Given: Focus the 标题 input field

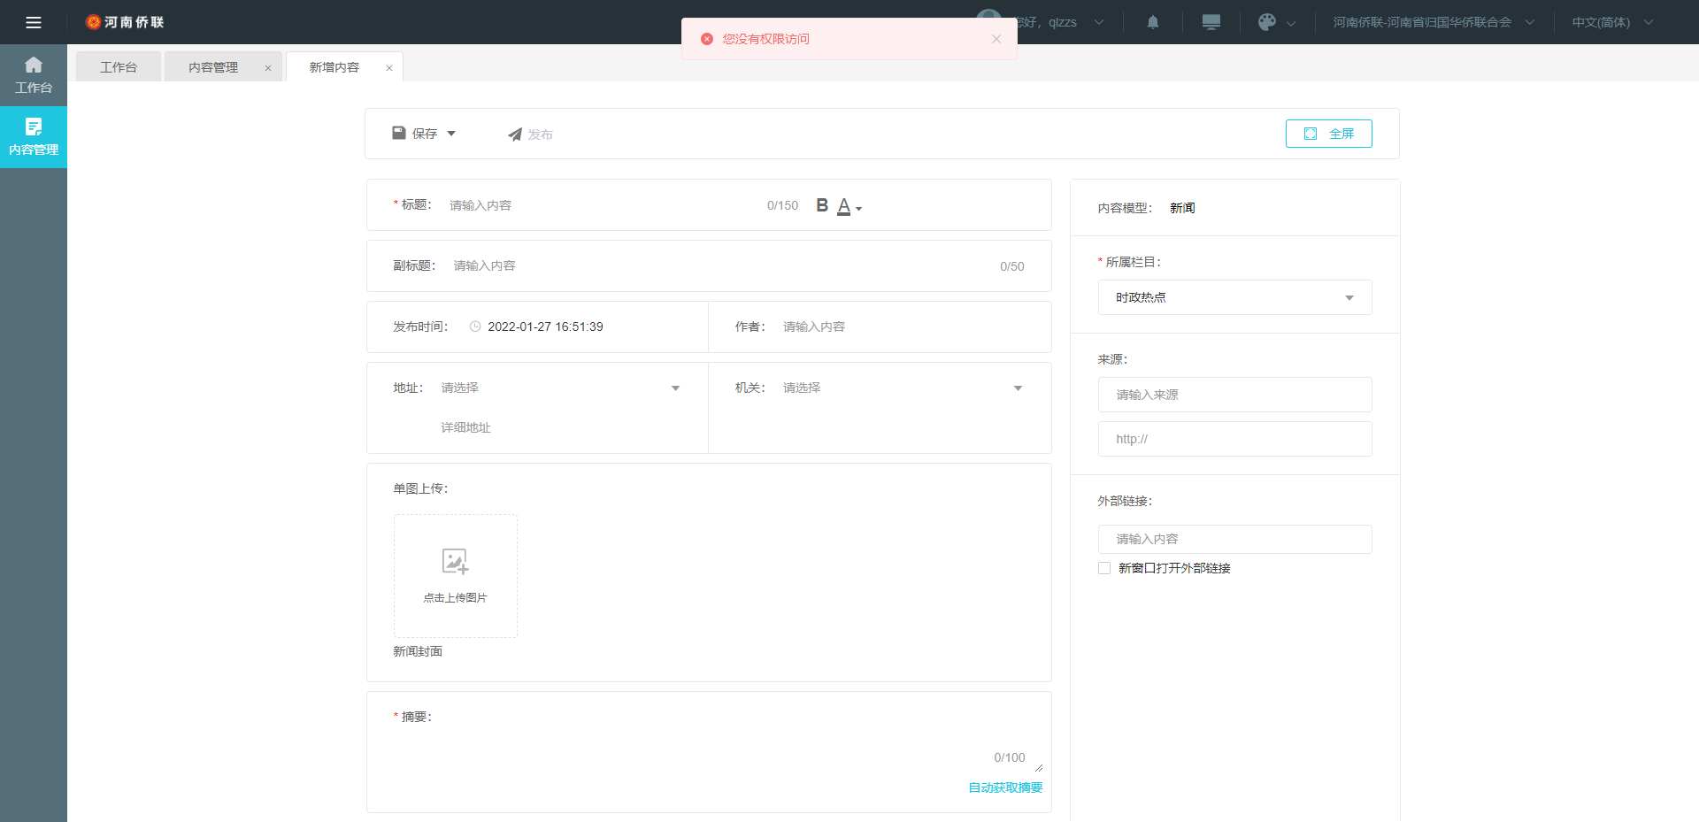Looking at the screenshot, I should [x=602, y=205].
